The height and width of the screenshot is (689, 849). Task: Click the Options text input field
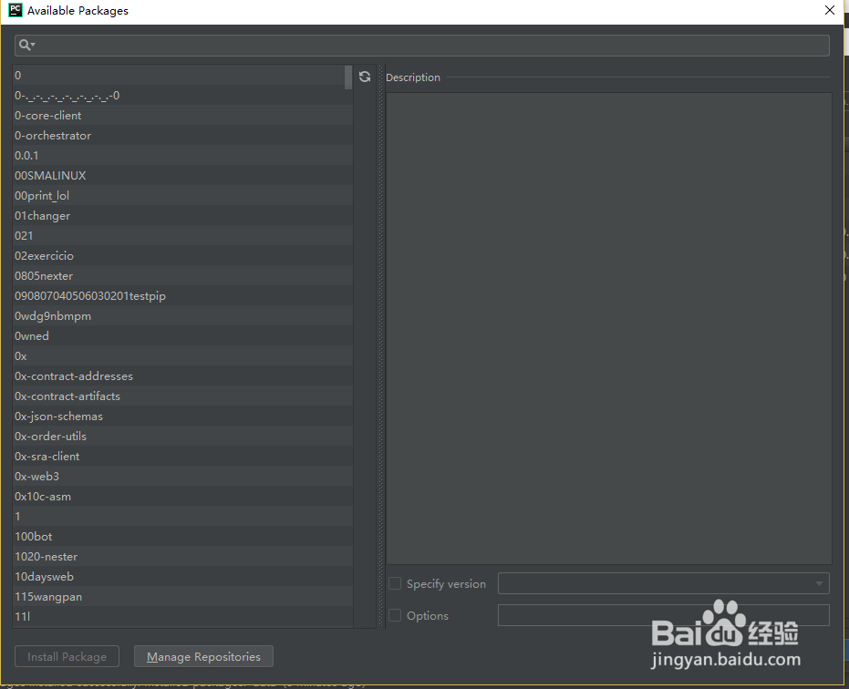tap(663, 615)
